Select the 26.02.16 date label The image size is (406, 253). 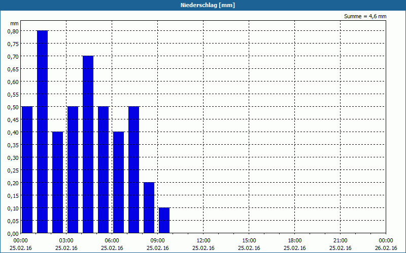[386, 248]
